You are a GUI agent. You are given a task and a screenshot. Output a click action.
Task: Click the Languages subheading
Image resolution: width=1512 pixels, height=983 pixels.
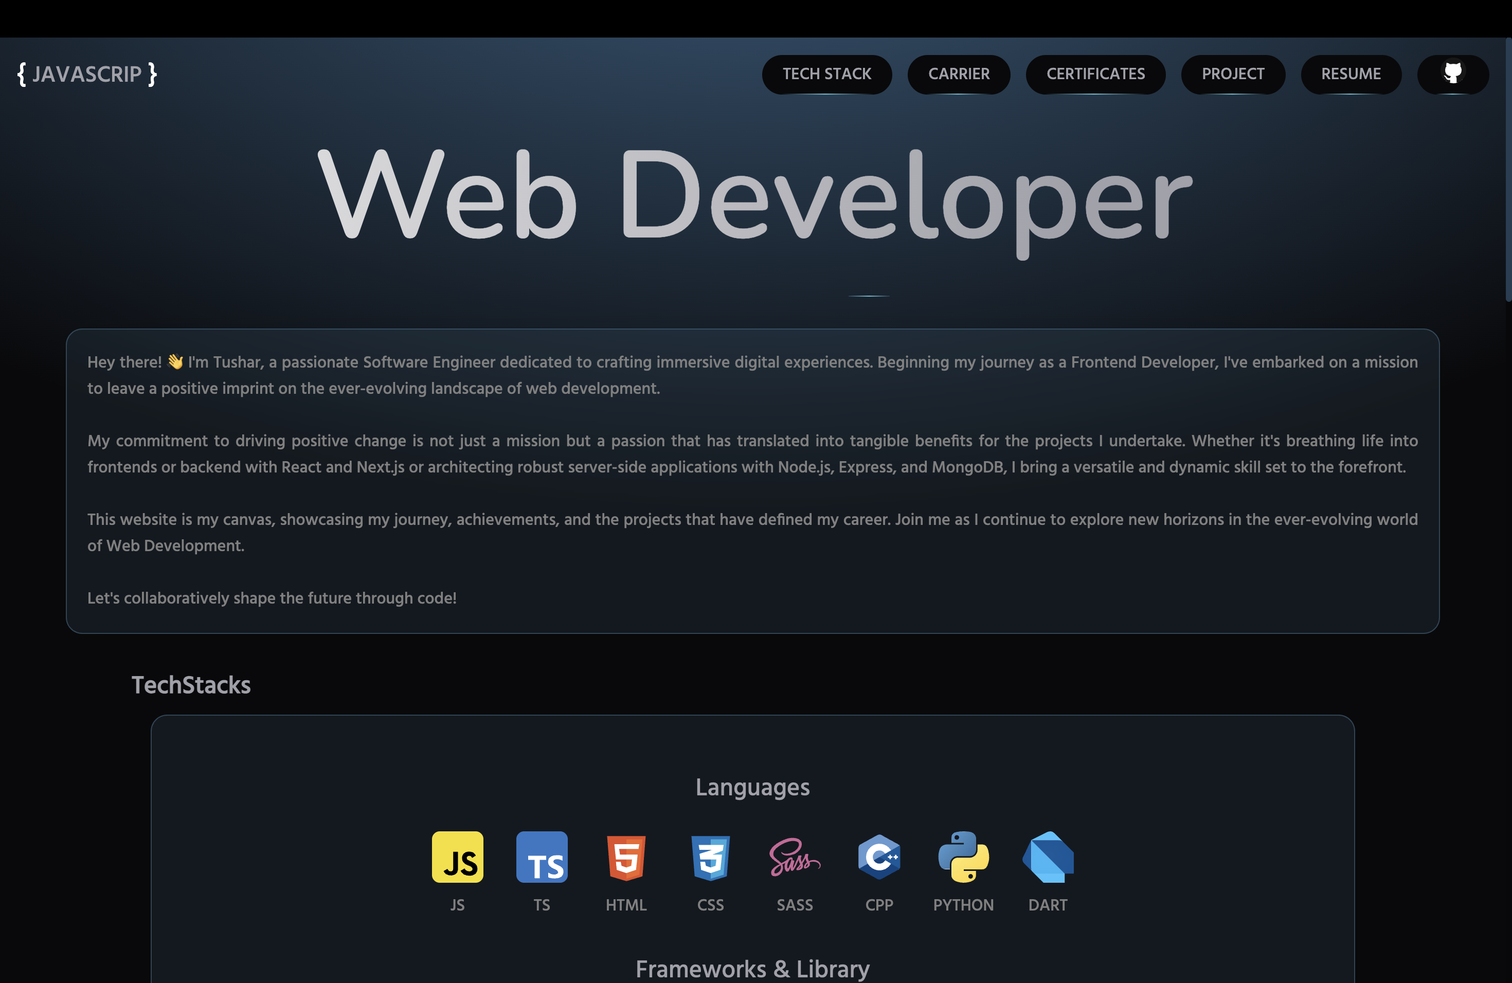752,788
